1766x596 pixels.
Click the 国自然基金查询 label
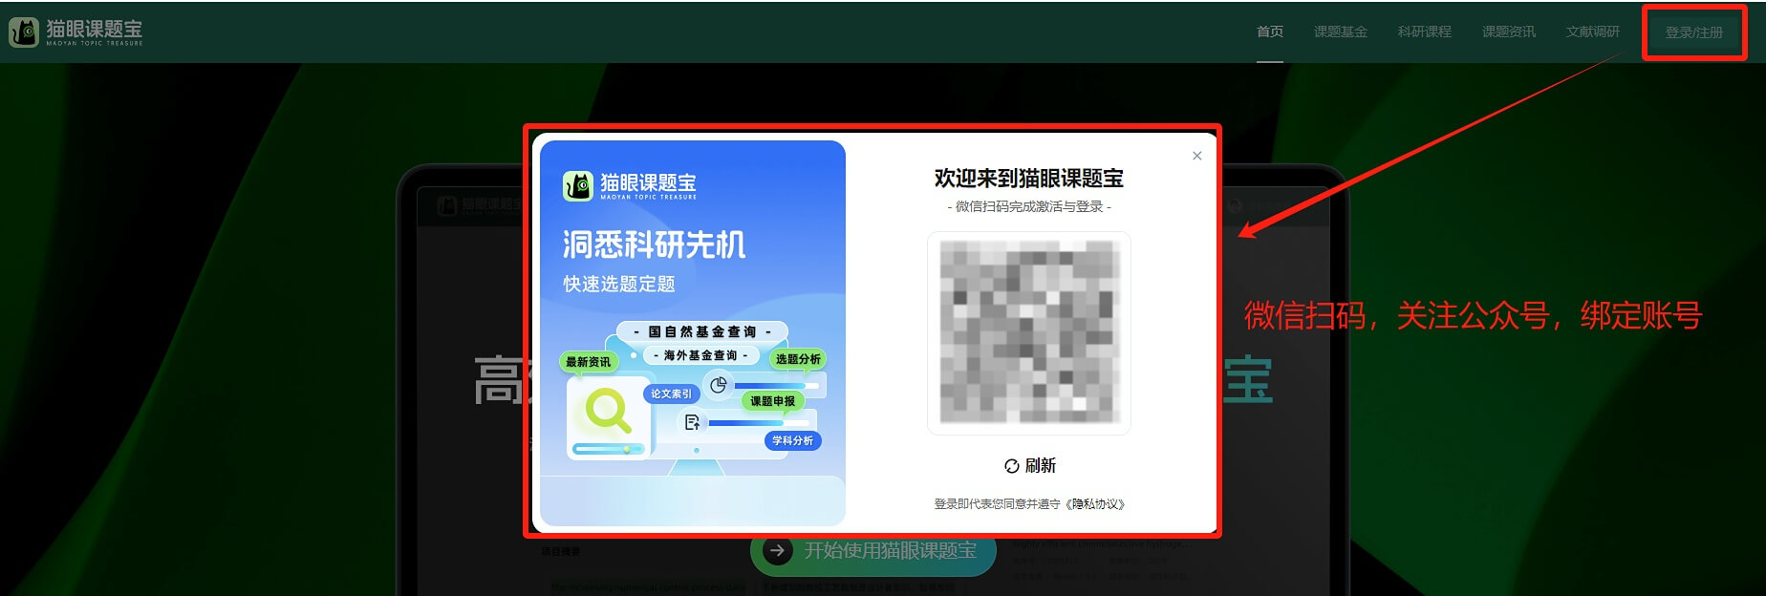[x=702, y=331]
